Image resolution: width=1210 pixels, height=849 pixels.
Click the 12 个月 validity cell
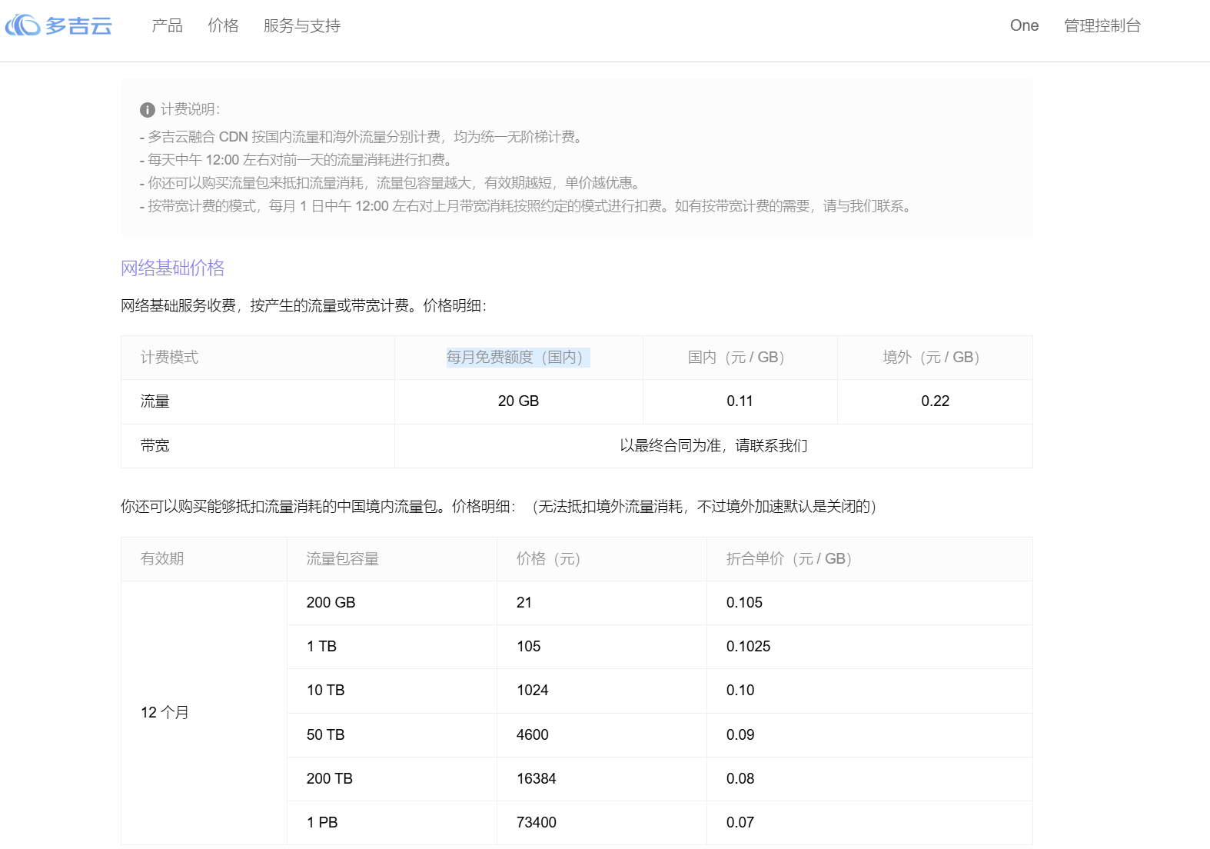coord(204,713)
